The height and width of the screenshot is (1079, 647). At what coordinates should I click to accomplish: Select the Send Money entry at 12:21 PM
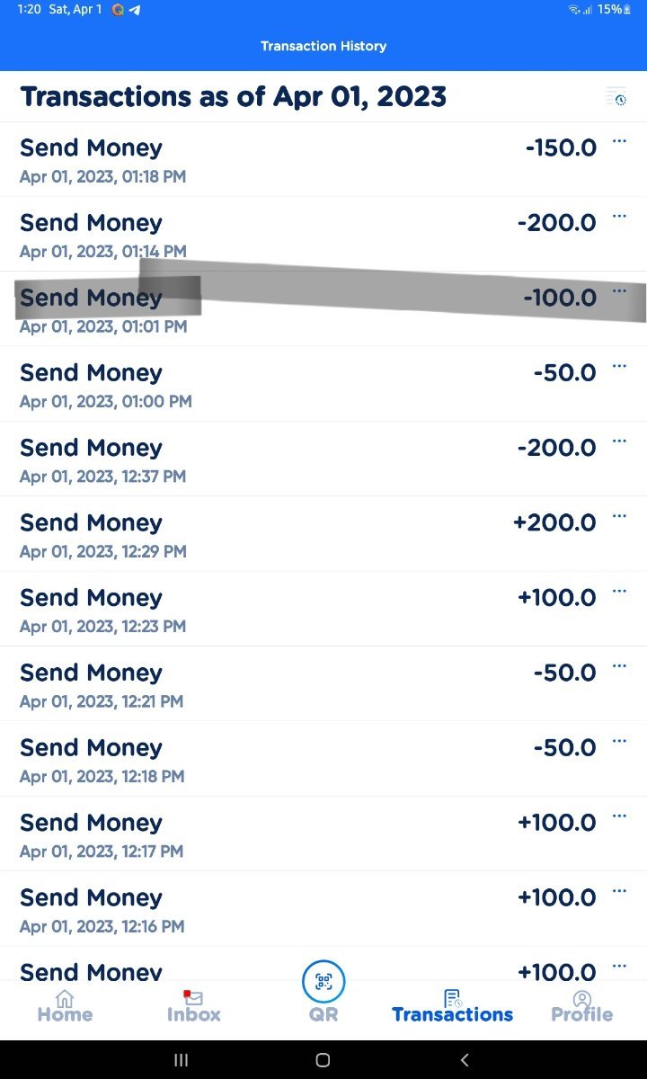[270, 684]
